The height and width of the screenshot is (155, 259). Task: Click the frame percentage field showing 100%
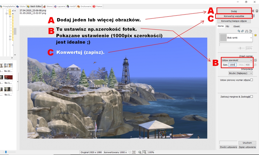point(249,48)
